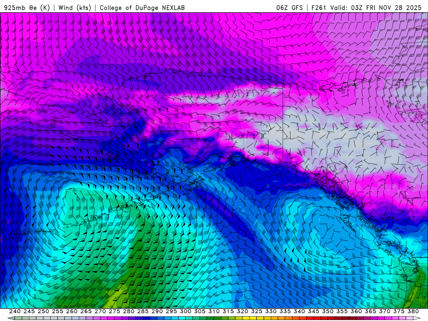Image resolution: width=428 pixels, height=321 pixels.
Task: Click the 290 value on the color scale
Action: click(x=157, y=311)
